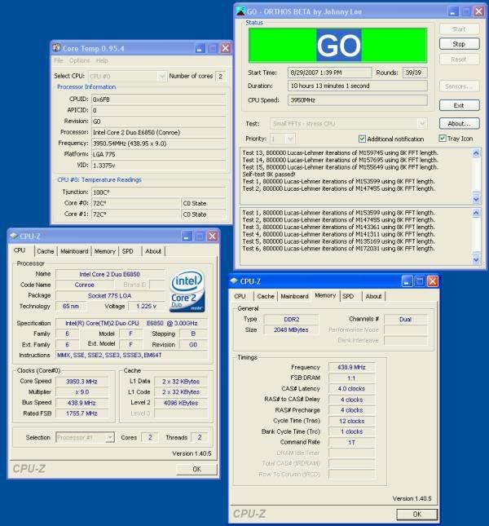Open the Options menu in Core Temp
Image resolution: width=489 pixels, height=526 pixels.
[79, 61]
